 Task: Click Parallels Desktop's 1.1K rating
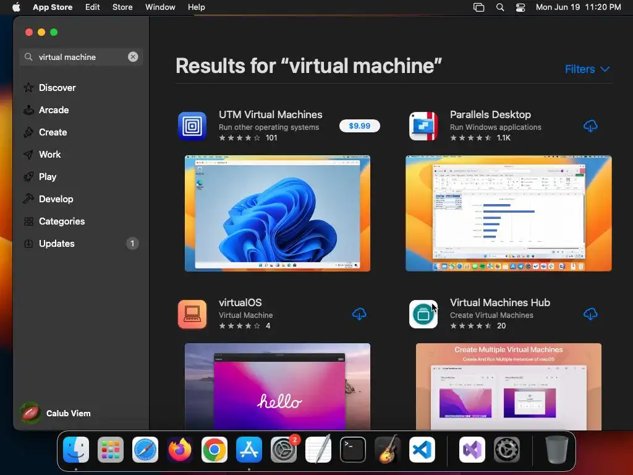(480, 138)
